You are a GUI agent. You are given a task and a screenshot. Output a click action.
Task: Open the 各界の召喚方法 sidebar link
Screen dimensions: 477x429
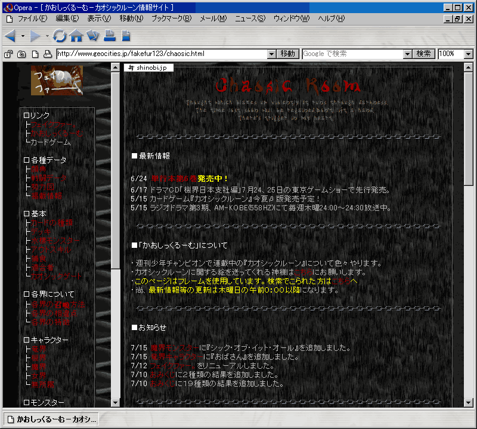tap(58, 304)
